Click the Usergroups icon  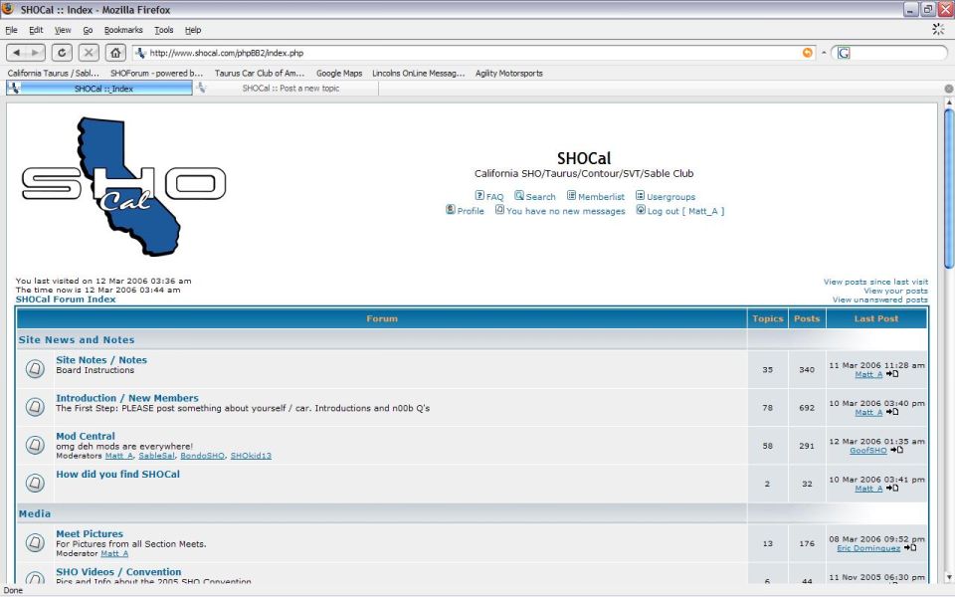(x=640, y=196)
